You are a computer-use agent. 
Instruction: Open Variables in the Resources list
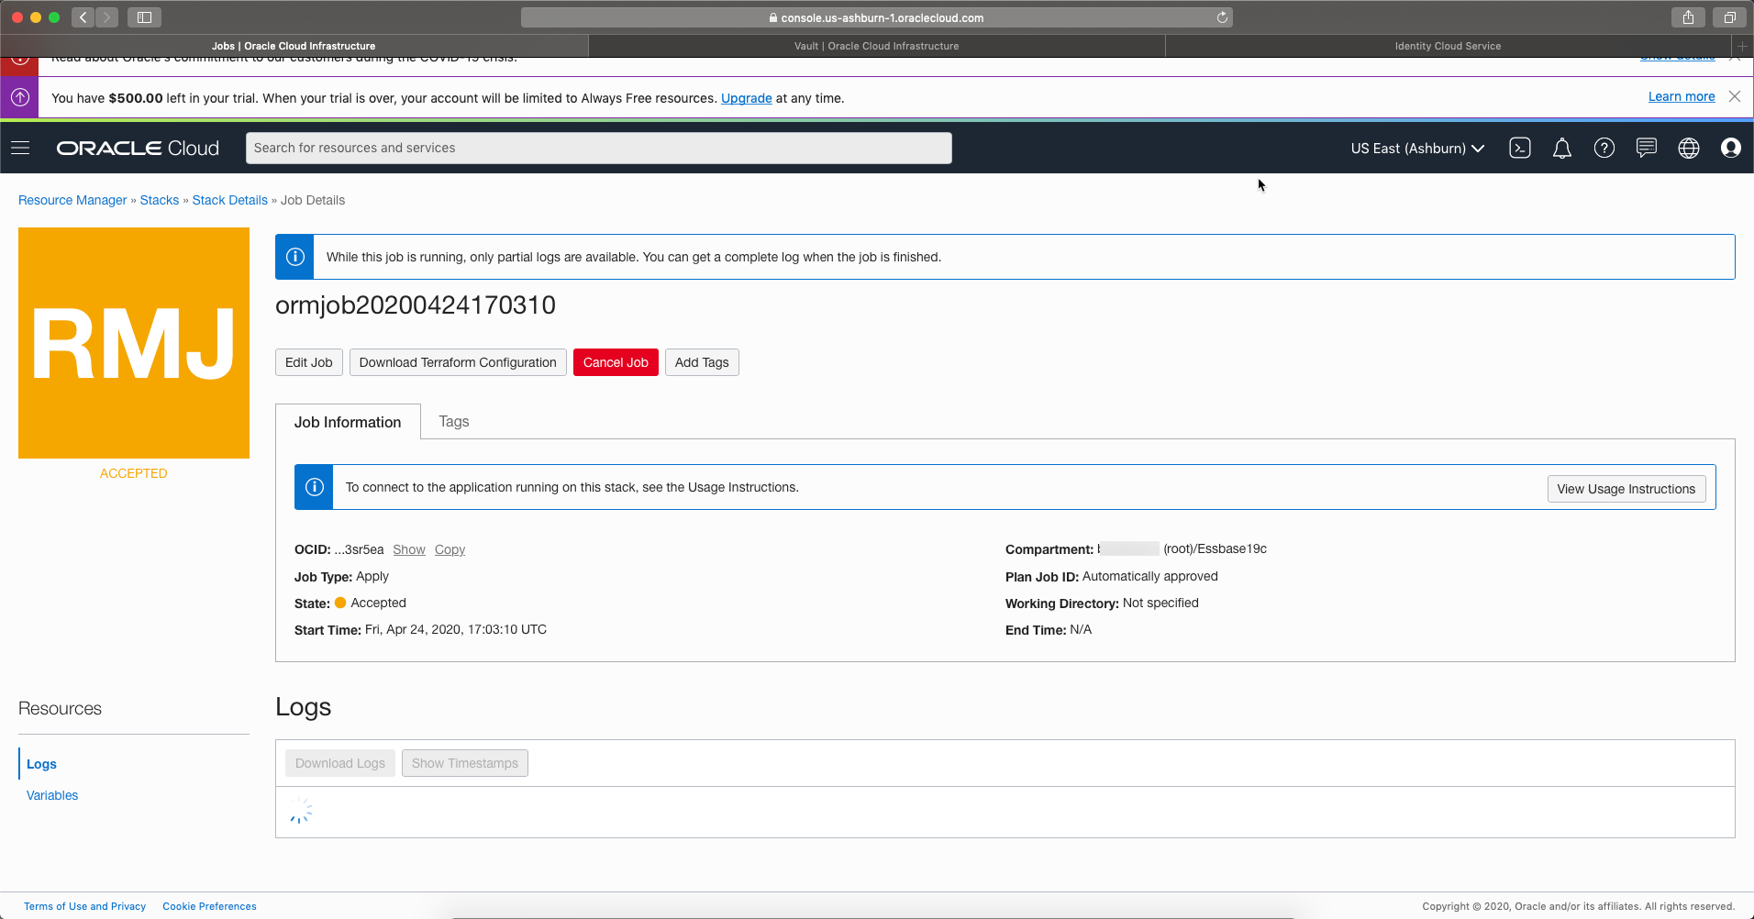pos(52,795)
